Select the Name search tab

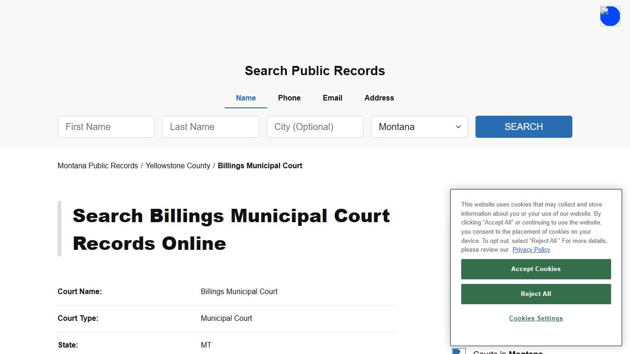click(245, 98)
